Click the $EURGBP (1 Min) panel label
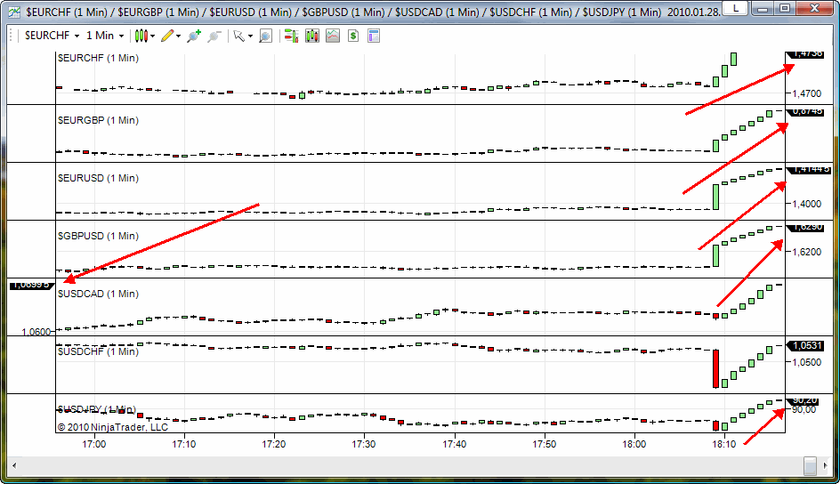Screen dimensions: 840x484 point(98,120)
